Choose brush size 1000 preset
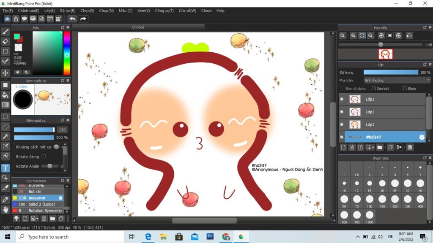 tap(370, 217)
